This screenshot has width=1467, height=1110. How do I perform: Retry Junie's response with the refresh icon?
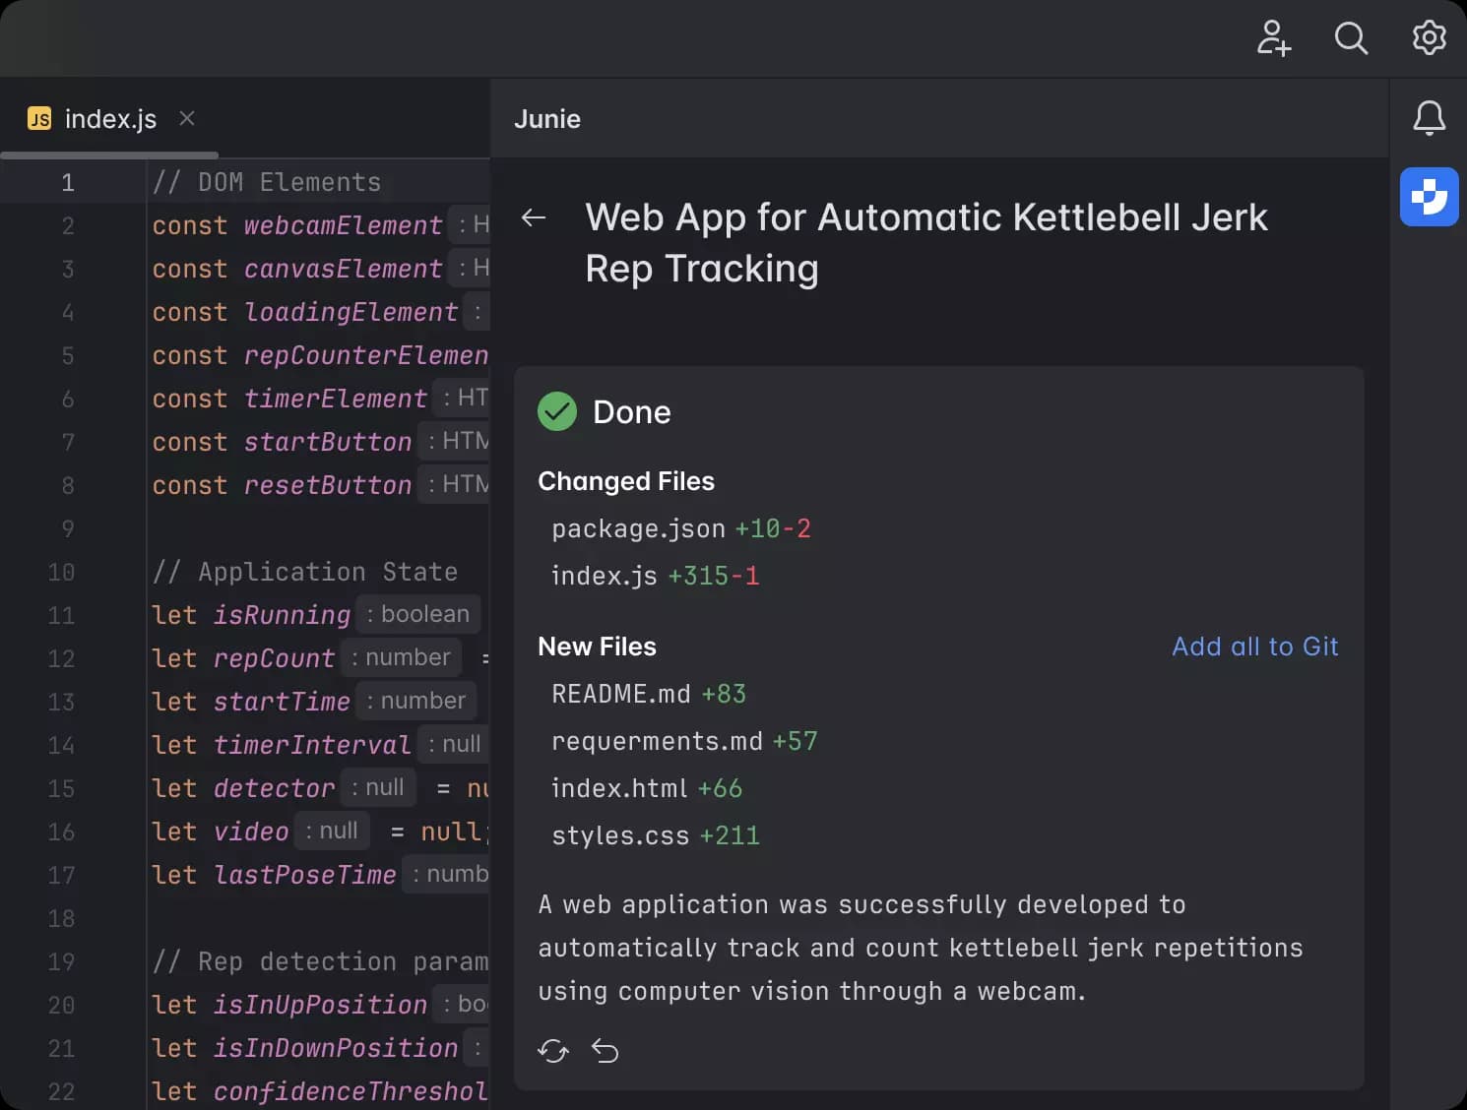tap(553, 1050)
